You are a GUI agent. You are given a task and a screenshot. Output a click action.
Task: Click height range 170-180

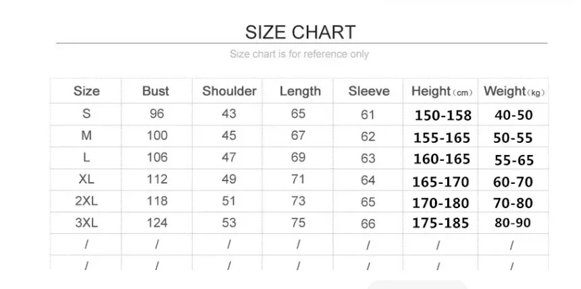click(441, 202)
